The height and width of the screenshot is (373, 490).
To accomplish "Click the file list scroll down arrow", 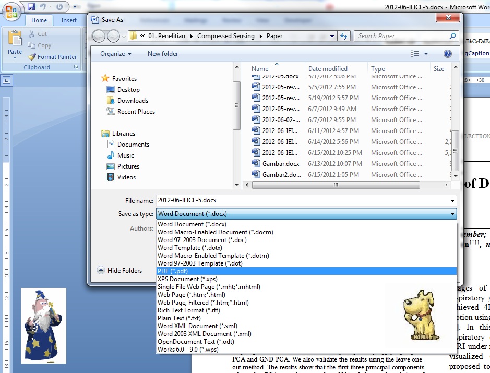I will 456,176.
